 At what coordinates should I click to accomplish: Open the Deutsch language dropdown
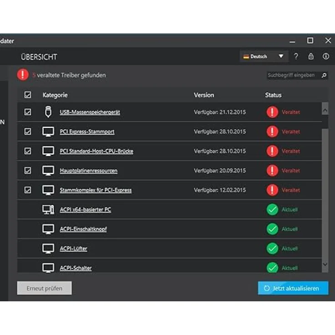[264, 56]
